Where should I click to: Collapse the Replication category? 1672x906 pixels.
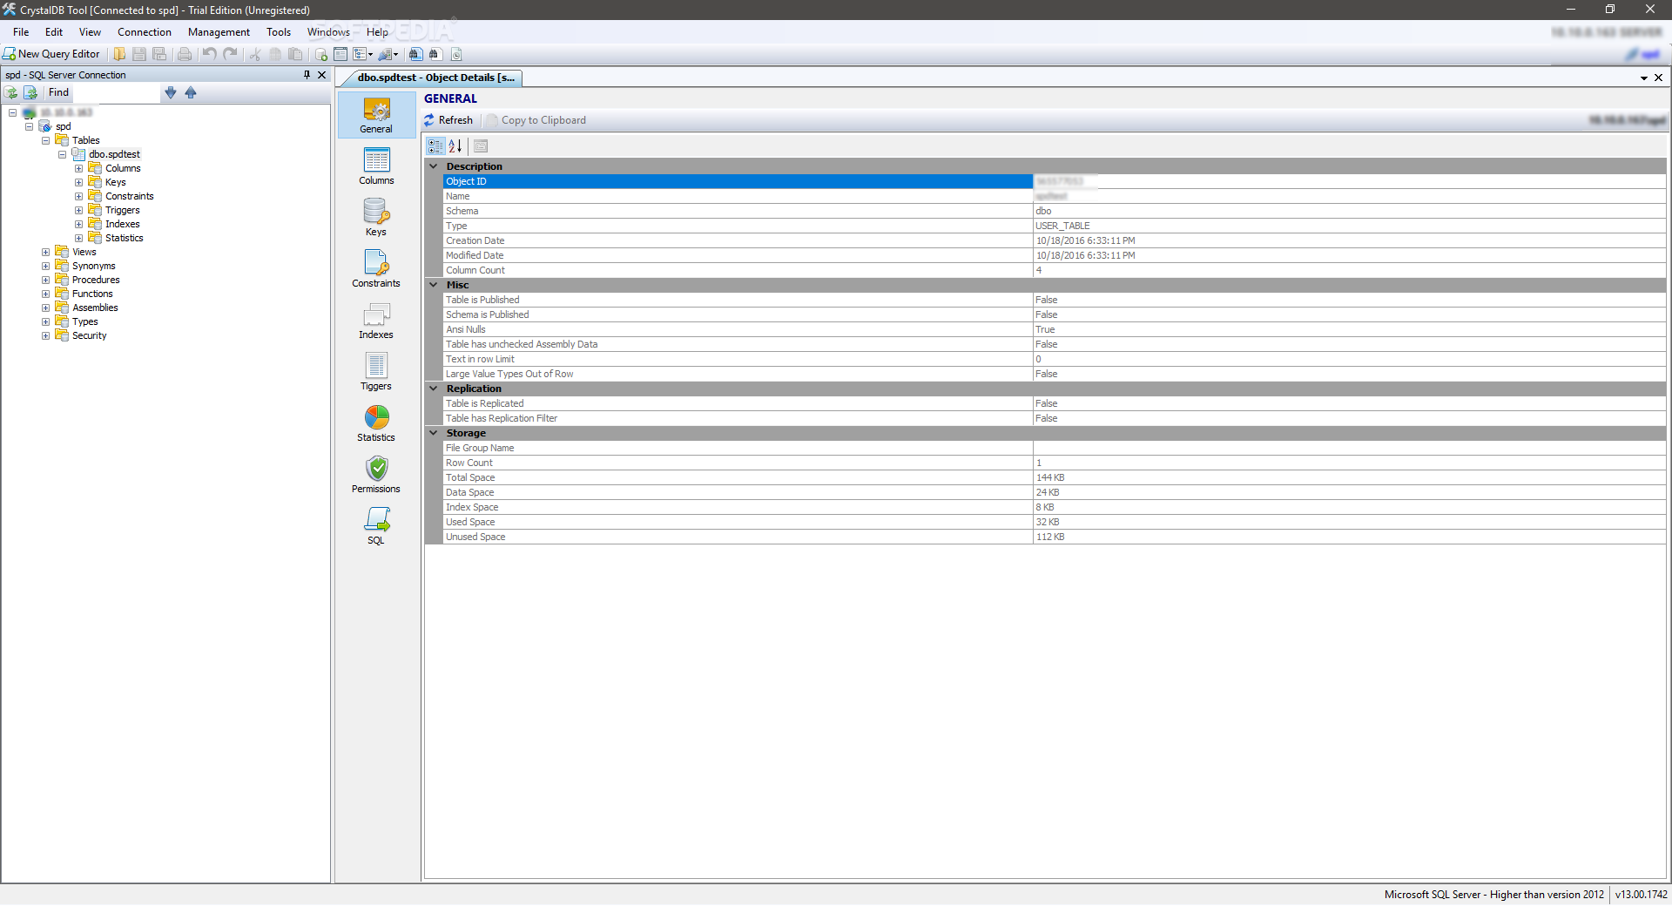pyautogui.click(x=434, y=389)
